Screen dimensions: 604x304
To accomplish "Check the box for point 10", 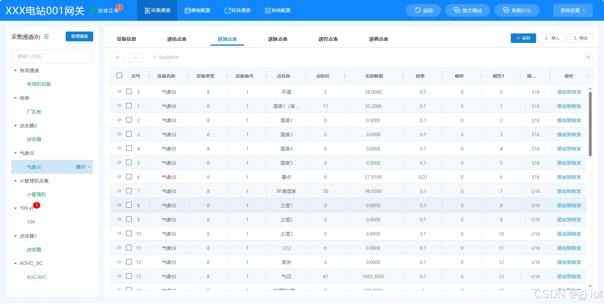I will pyautogui.click(x=129, y=233).
